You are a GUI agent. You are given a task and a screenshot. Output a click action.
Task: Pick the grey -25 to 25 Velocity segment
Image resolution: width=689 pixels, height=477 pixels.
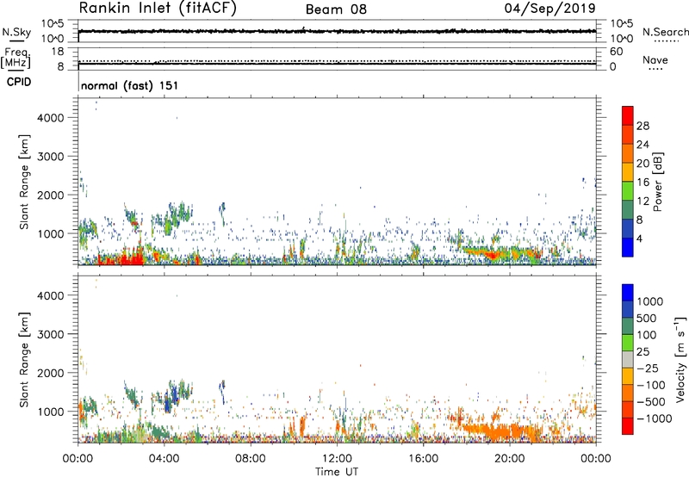628,359
